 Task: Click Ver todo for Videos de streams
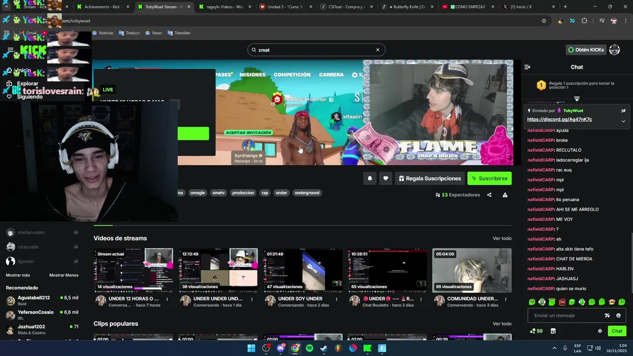point(502,238)
